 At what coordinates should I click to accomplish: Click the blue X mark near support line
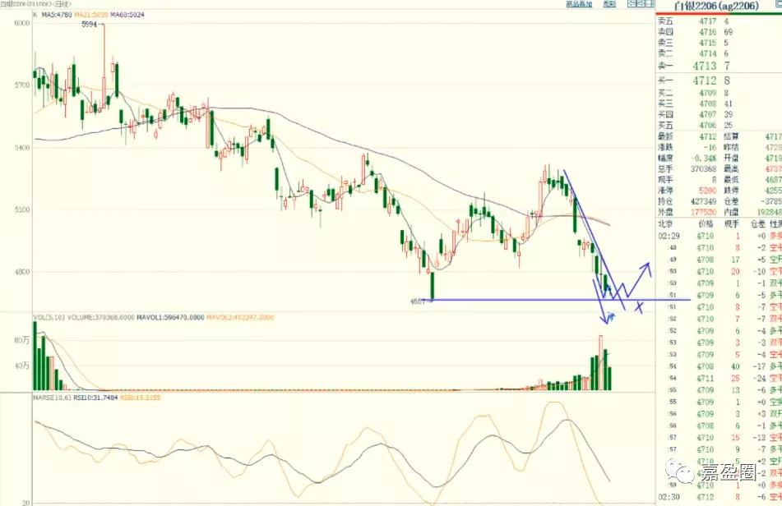pyautogui.click(x=639, y=307)
